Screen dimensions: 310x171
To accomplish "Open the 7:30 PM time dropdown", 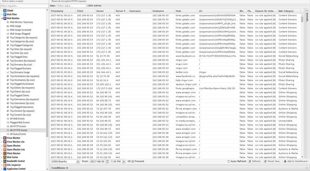I will (124, 161).
